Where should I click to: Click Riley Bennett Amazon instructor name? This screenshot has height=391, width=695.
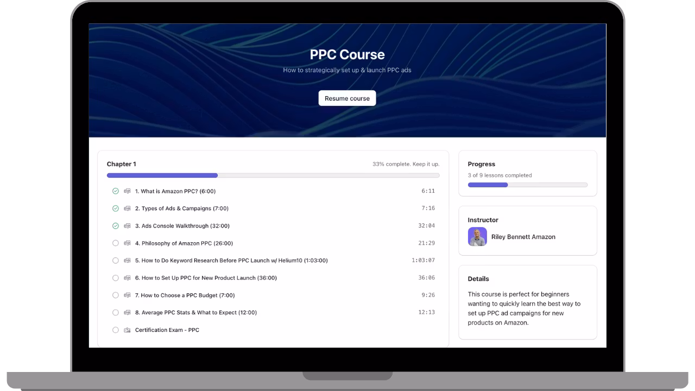pyautogui.click(x=523, y=237)
